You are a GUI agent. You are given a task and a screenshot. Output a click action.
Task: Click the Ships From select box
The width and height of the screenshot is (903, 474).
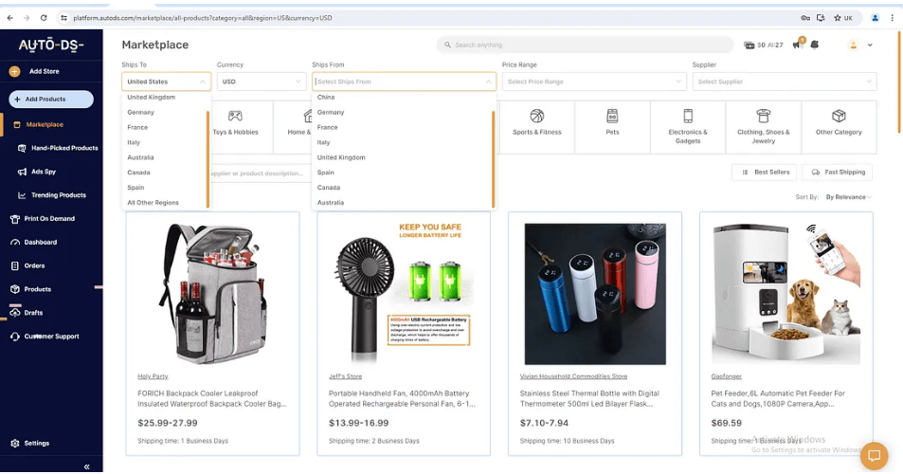404,82
